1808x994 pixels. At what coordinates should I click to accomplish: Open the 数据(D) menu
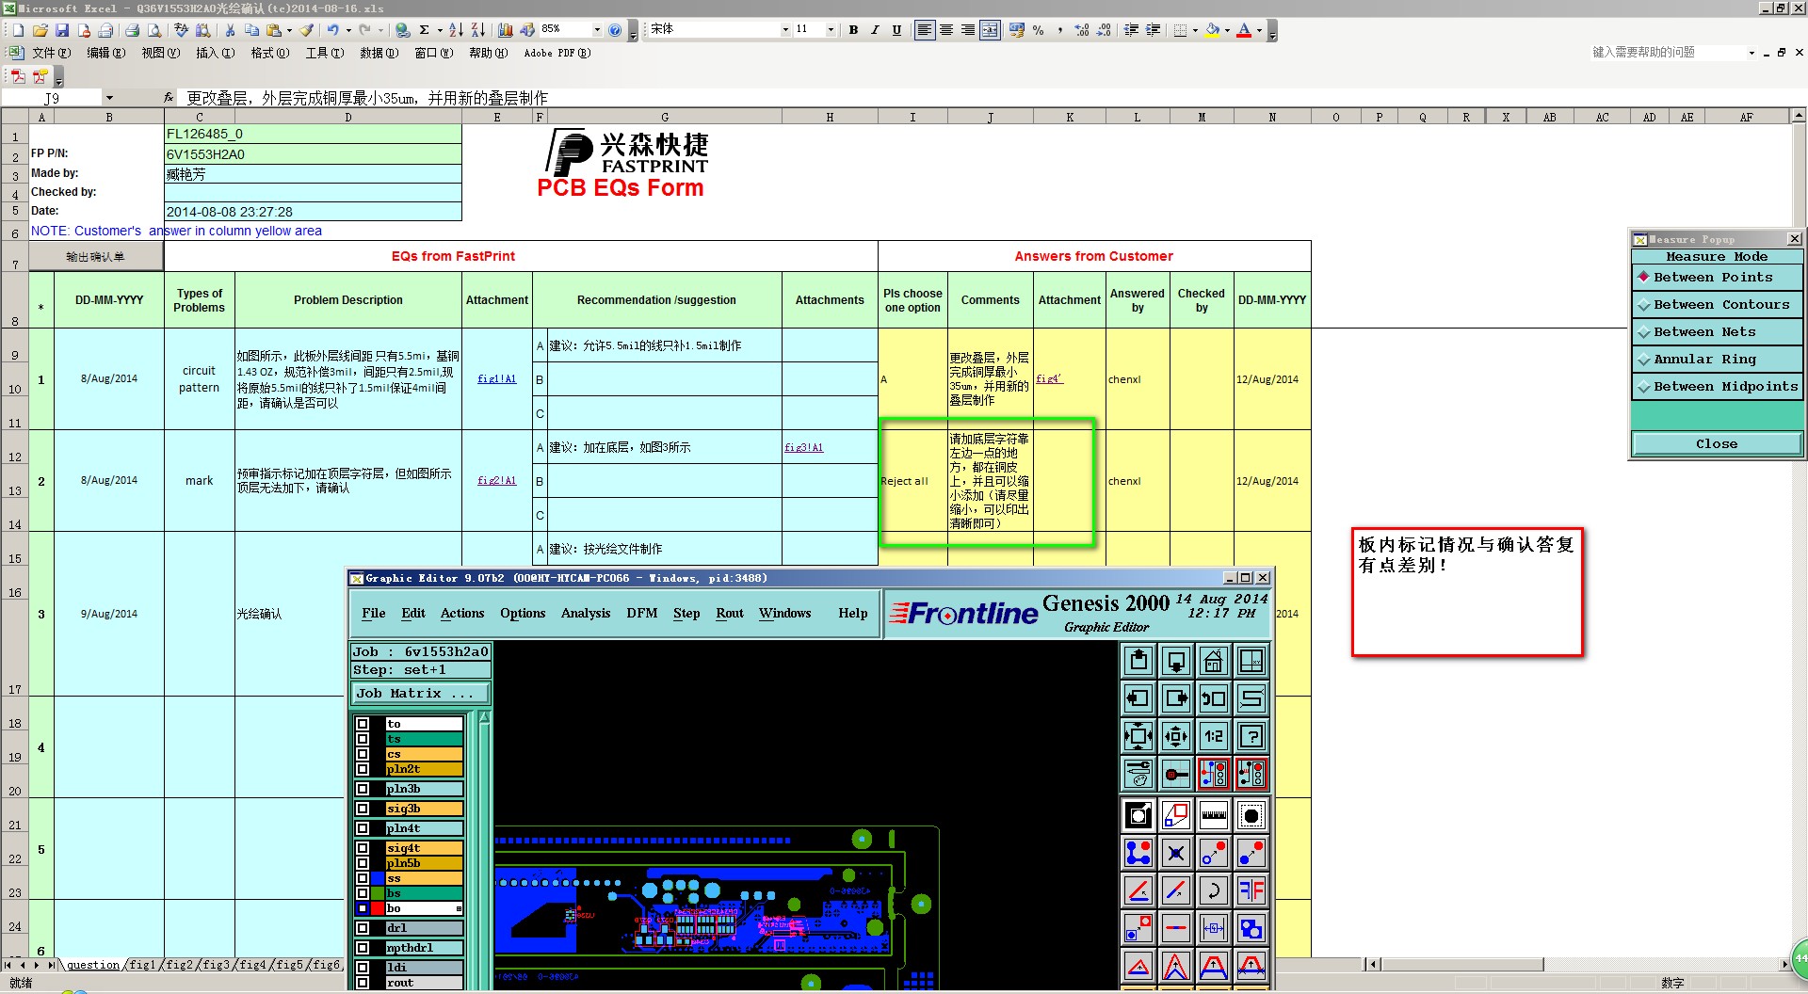(x=379, y=53)
